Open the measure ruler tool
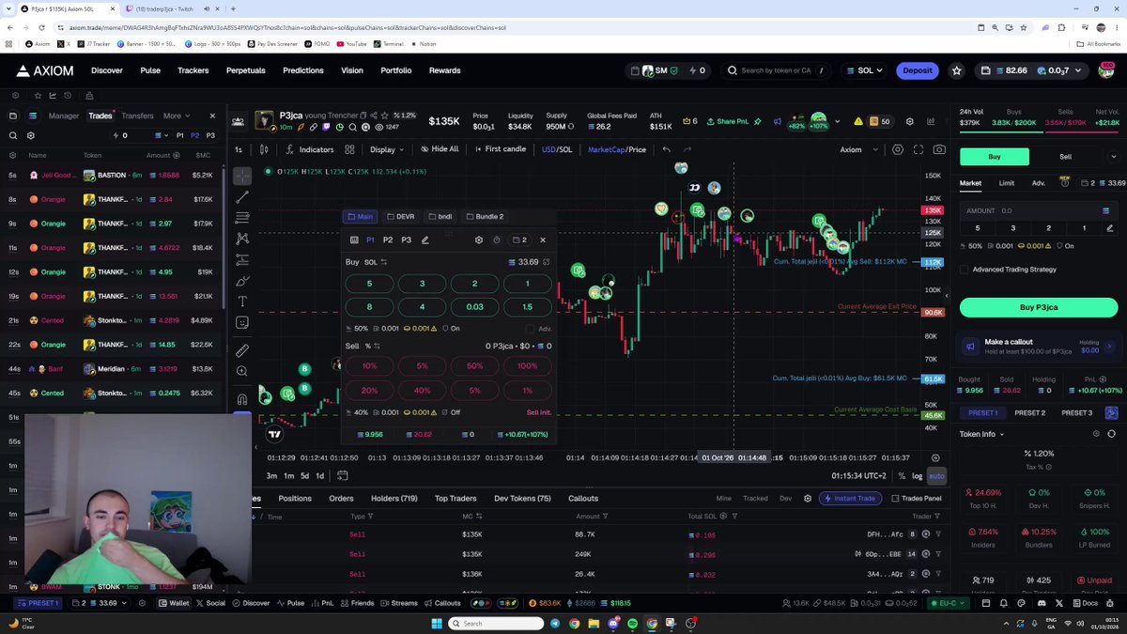 click(242, 350)
